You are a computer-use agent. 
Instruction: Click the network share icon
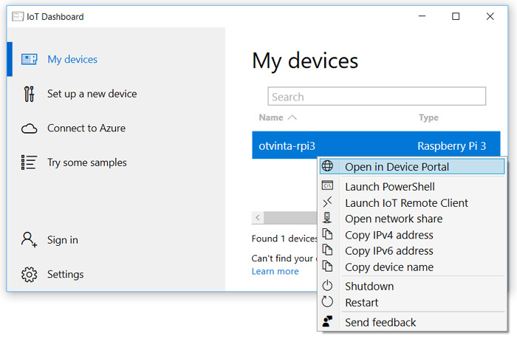click(327, 218)
